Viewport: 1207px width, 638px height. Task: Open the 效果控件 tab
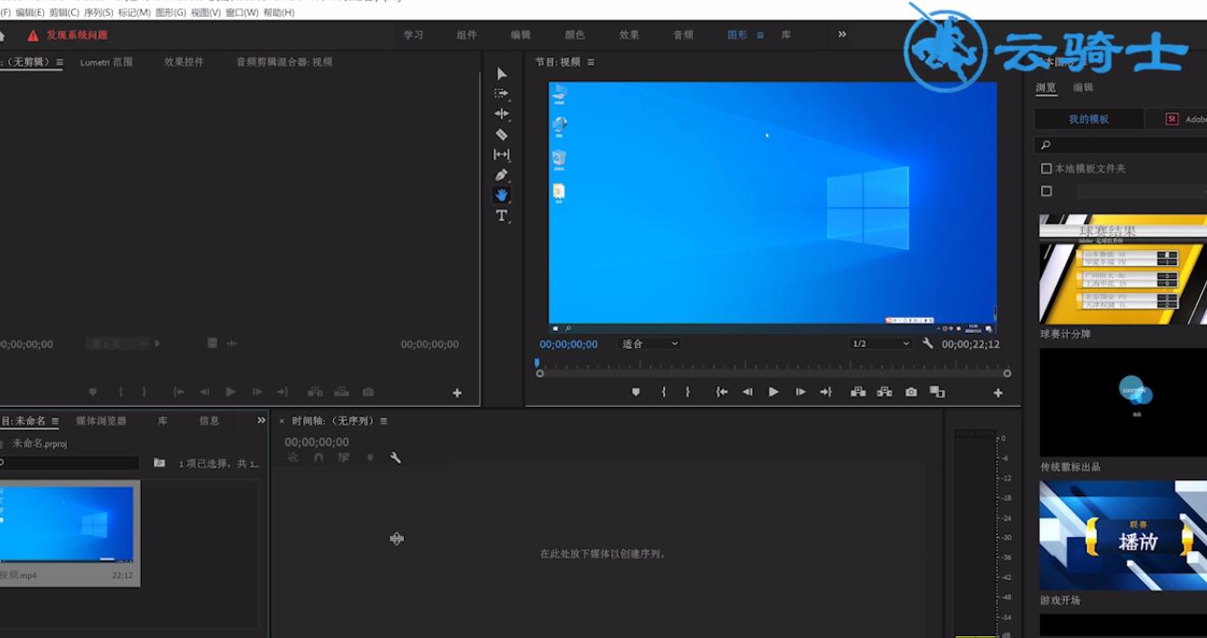[x=184, y=62]
